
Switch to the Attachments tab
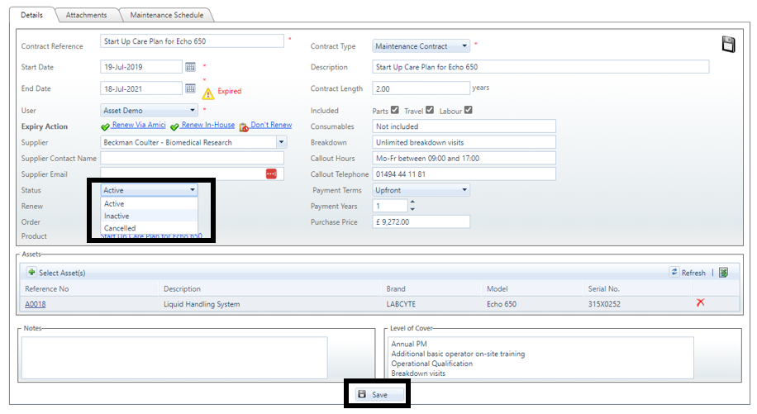coord(87,15)
